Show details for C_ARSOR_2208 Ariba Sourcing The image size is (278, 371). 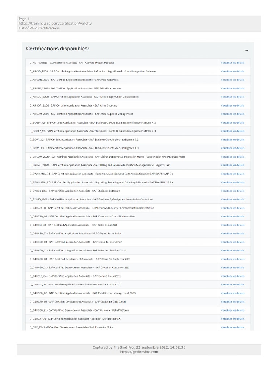point(232,105)
